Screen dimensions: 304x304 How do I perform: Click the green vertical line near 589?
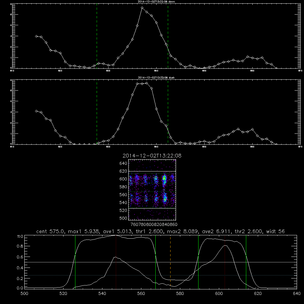tap(198, 262)
